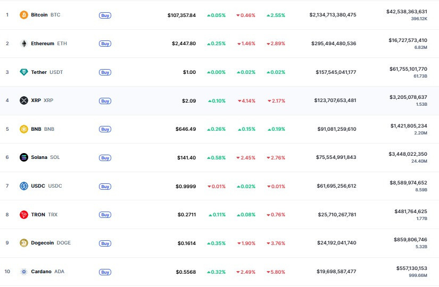Click Buy beside Solana SOL
This screenshot has height=287, width=439.
(x=105, y=158)
